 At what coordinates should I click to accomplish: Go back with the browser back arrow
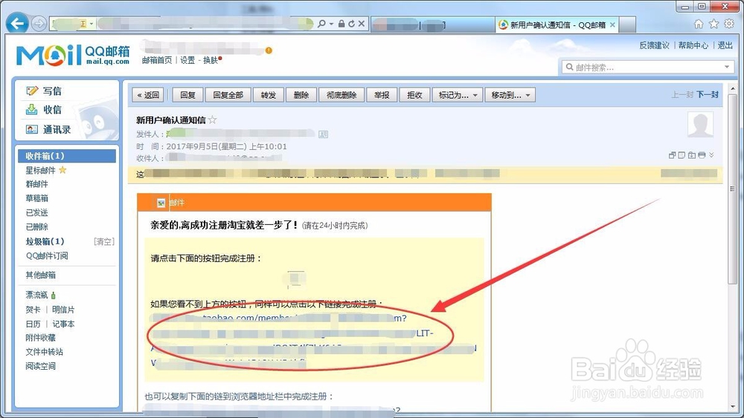(x=17, y=23)
